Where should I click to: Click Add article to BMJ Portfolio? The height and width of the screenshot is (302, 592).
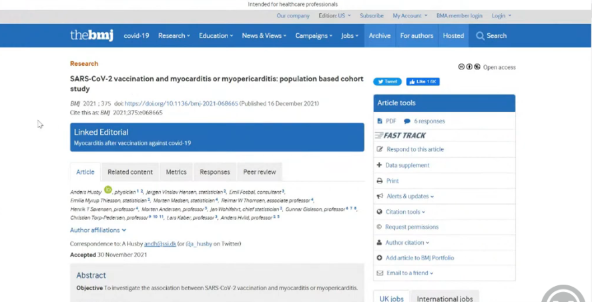click(x=420, y=258)
